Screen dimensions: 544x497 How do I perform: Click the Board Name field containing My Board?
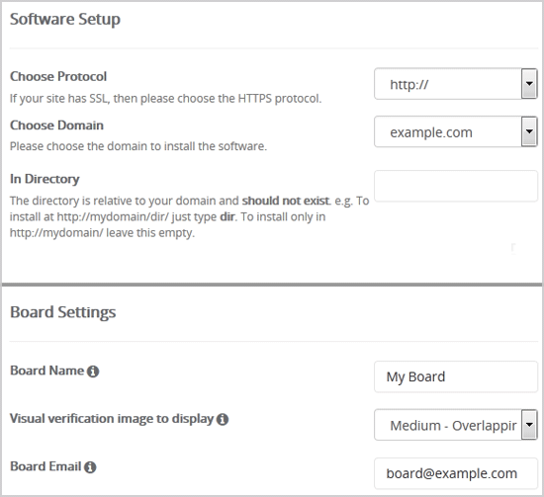(x=456, y=376)
